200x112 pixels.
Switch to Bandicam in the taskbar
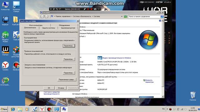click(49, 109)
